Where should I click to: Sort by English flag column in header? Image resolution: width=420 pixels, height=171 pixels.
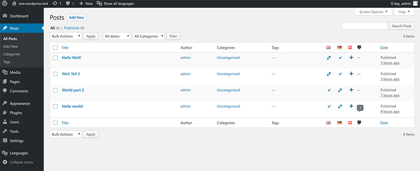[x=328, y=47]
